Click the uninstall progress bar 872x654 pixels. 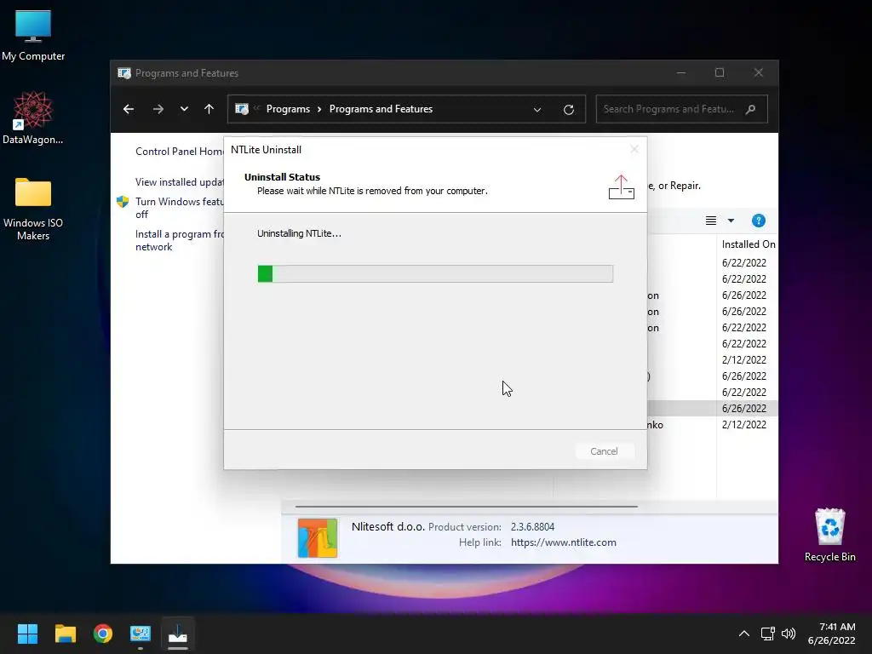(435, 273)
